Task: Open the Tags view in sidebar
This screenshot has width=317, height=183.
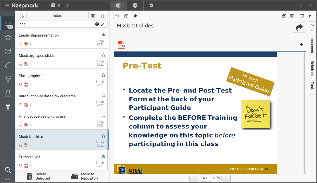Action: tap(8, 65)
